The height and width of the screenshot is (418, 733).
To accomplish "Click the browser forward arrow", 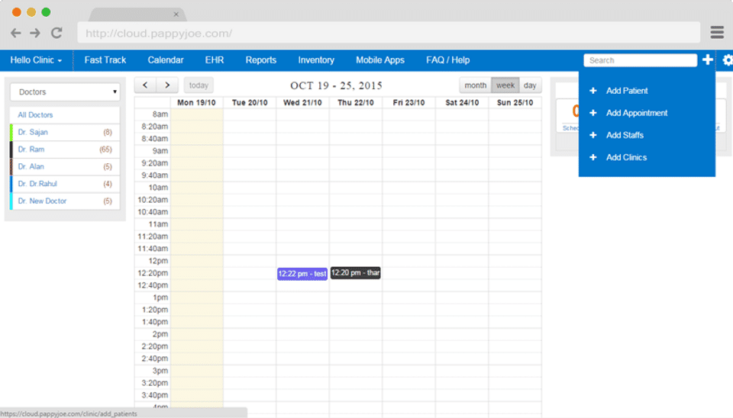I will (35, 33).
